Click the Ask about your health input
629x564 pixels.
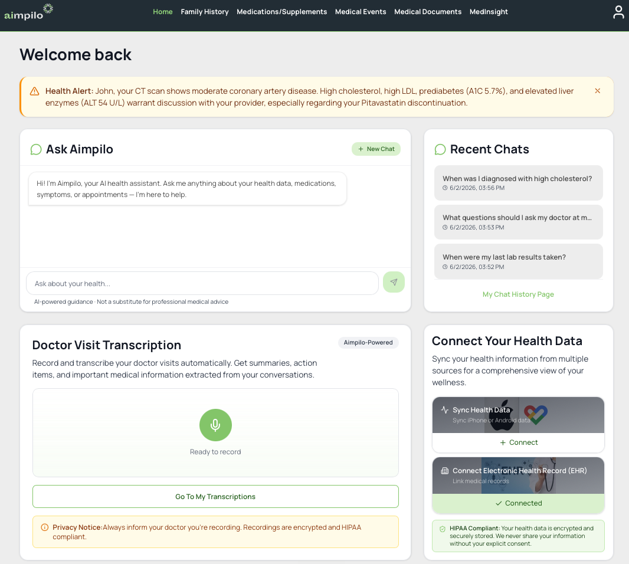tap(202, 283)
